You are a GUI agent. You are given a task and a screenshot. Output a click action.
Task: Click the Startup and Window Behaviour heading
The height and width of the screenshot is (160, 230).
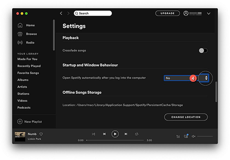point(90,65)
